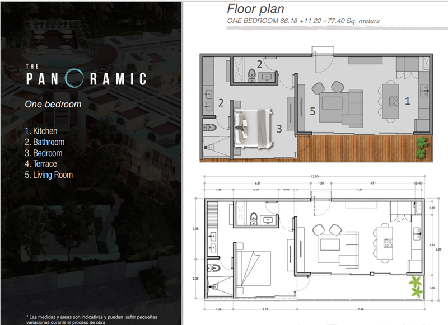
Task: Click the green palm plants in the line drawing
Action: tap(416, 287)
